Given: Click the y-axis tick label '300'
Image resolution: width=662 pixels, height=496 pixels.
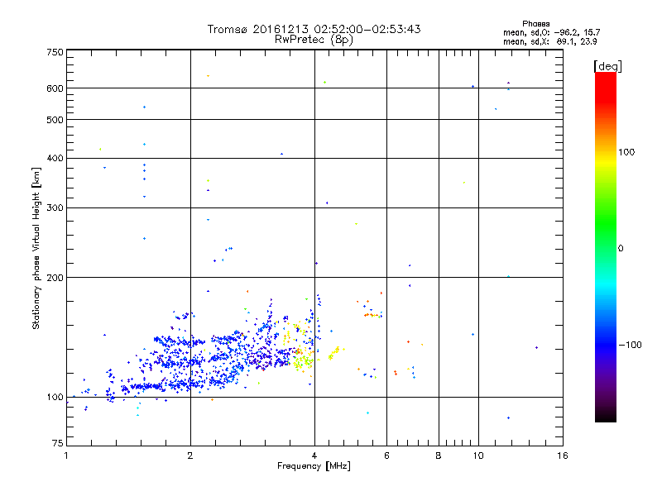Looking at the screenshot, I should pos(55,208).
